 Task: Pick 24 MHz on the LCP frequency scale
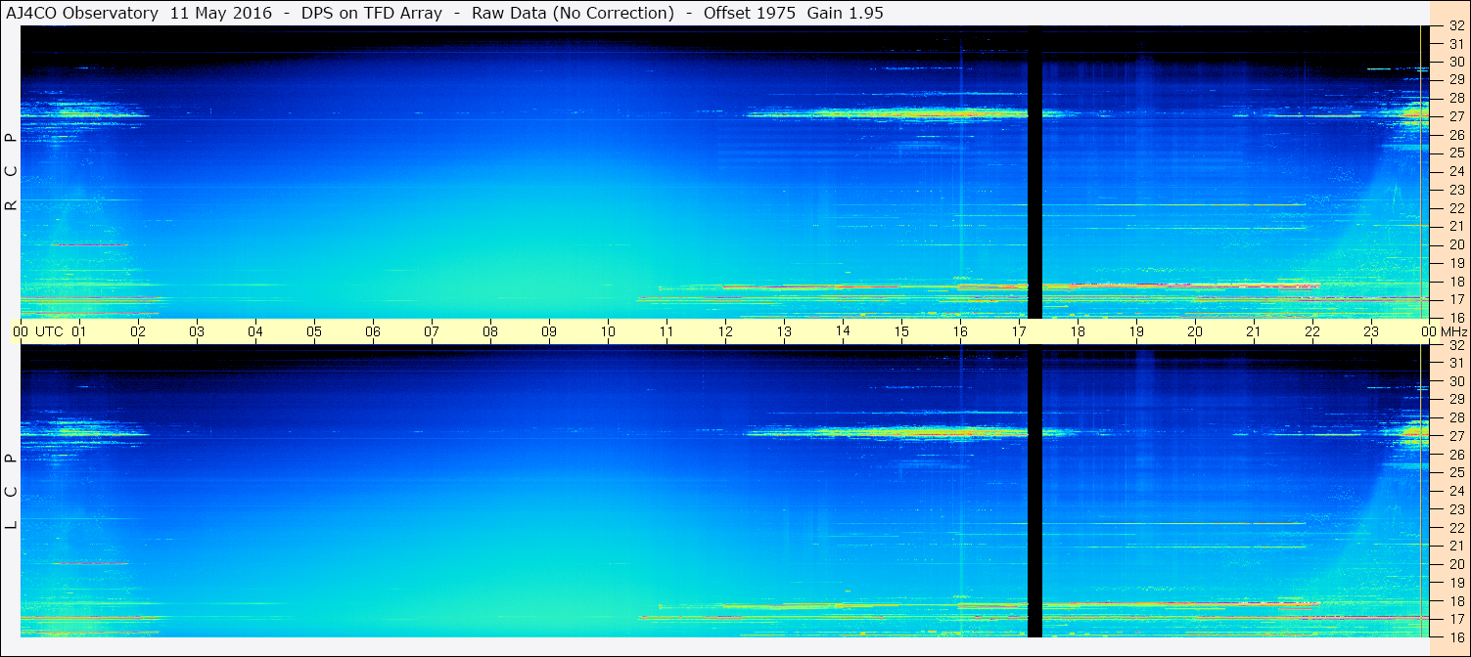pos(1455,491)
